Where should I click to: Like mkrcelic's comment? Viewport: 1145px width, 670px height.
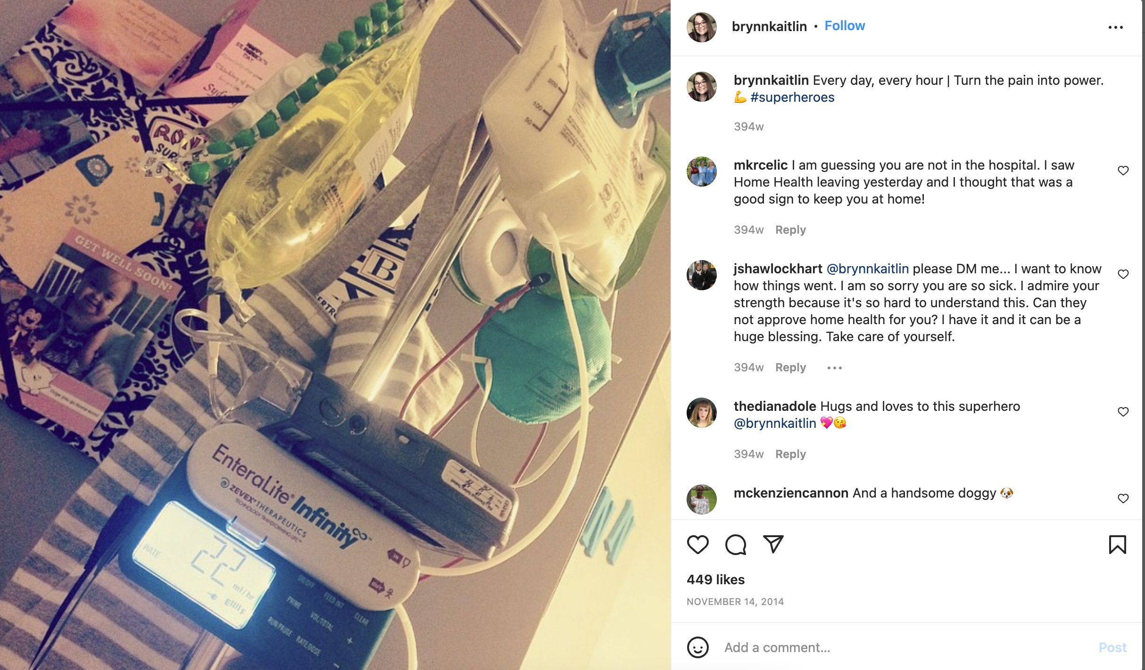tap(1123, 171)
